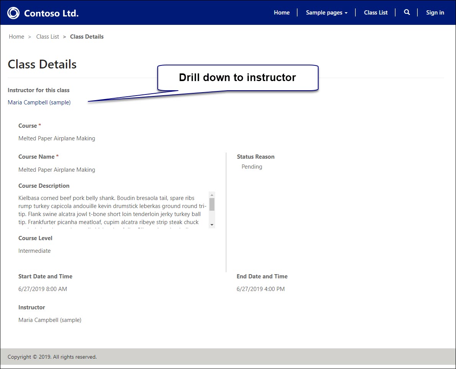Click the Contoso Ltd. site title
Screen dimensions: 456x369
pos(51,13)
